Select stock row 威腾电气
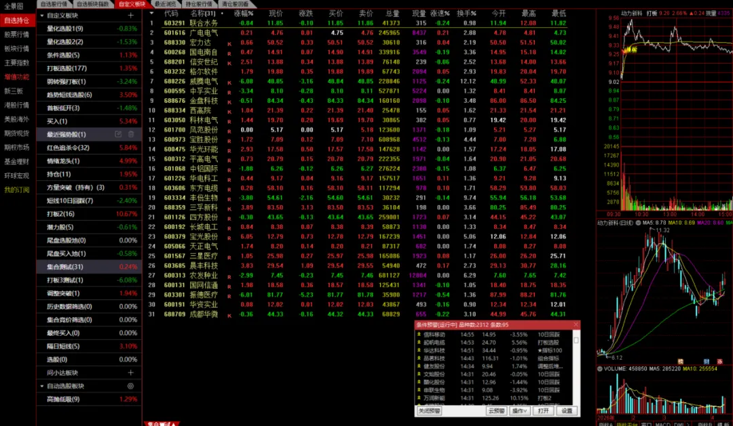733x426 pixels. point(358,81)
